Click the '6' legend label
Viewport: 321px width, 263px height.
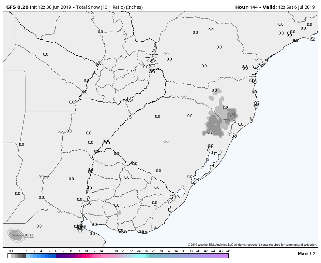point(56,251)
